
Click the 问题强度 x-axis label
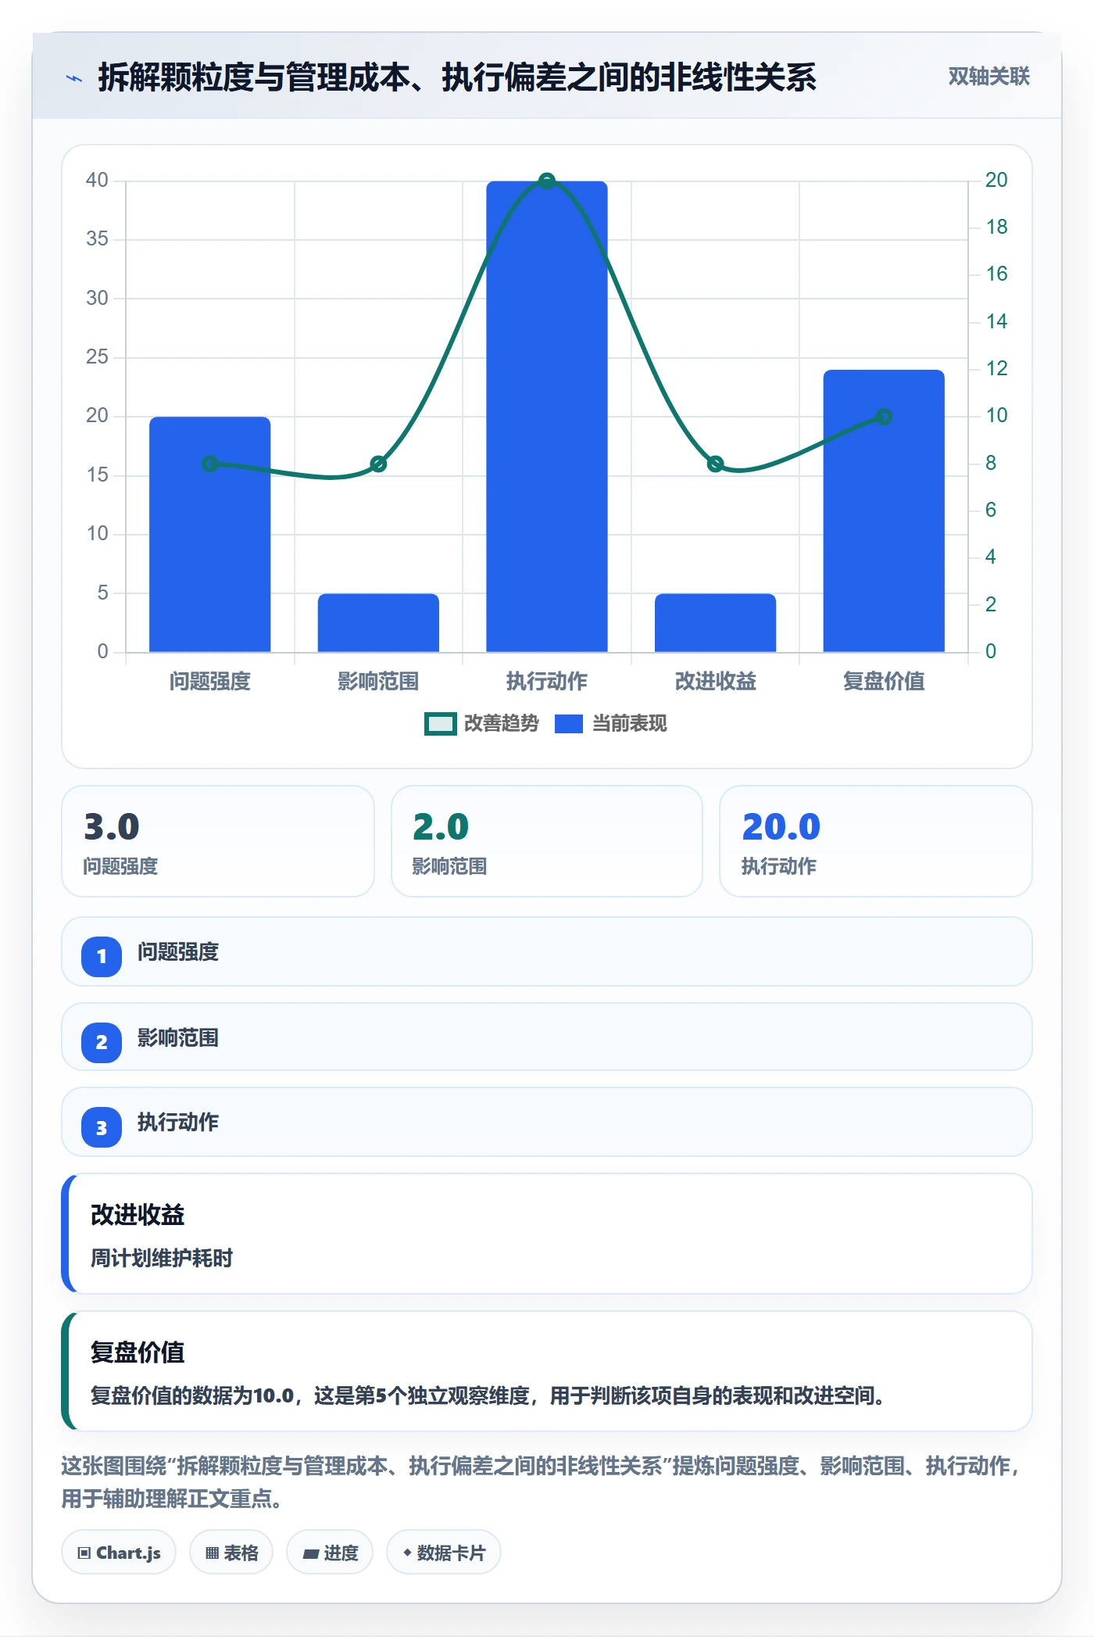click(x=210, y=682)
